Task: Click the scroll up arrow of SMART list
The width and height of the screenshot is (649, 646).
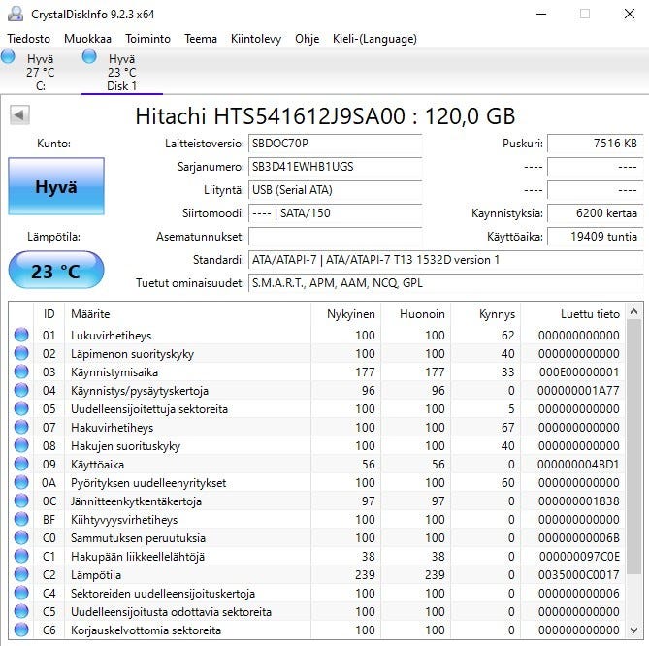Action: point(634,311)
